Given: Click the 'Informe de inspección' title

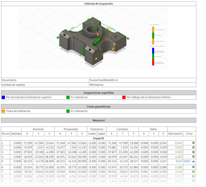Looking at the screenshot, I should tap(99, 4).
